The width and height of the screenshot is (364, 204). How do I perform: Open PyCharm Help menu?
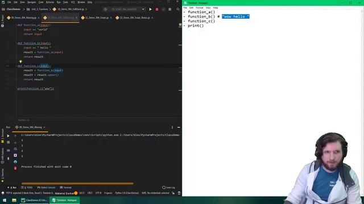click(90, 2)
